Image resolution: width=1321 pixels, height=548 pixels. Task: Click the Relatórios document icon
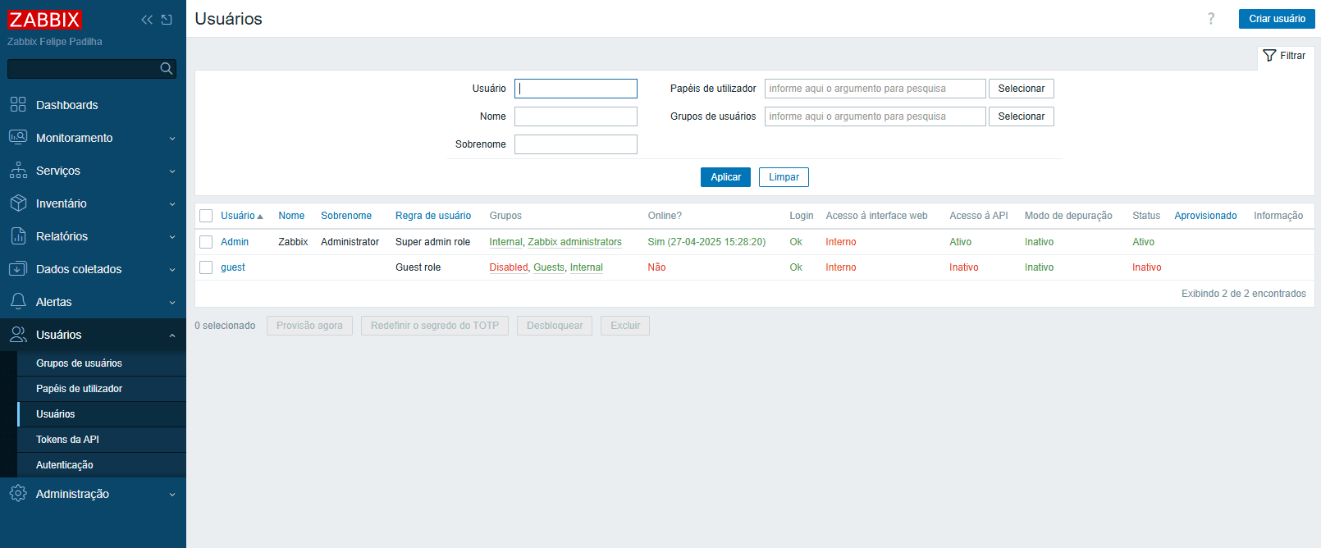(x=18, y=236)
